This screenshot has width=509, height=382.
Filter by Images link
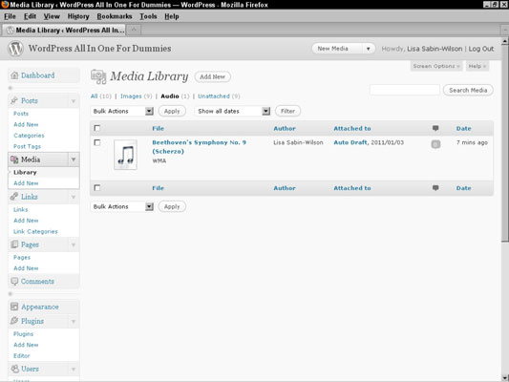click(131, 96)
